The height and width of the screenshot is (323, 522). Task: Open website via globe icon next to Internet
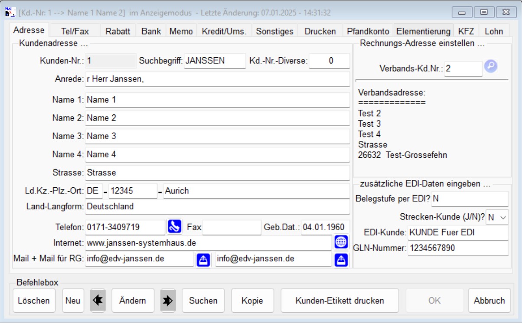[341, 243]
